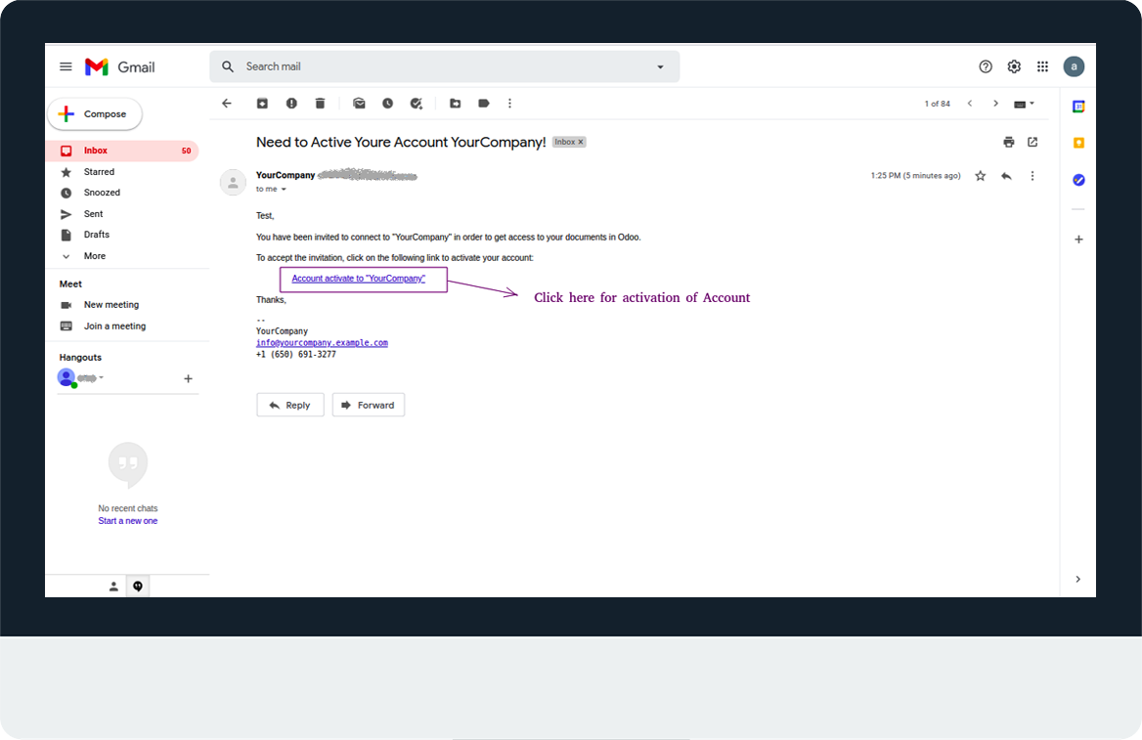Snooze this email with clock icon
Image resolution: width=1142 pixels, height=740 pixels.
click(387, 104)
